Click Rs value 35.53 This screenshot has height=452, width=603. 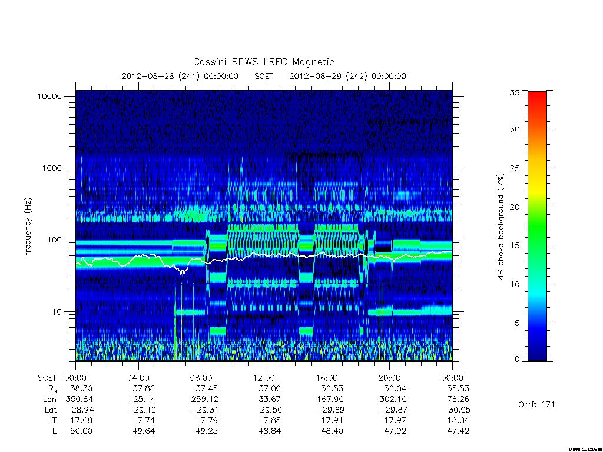pyautogui.click(x=458, y=388)
